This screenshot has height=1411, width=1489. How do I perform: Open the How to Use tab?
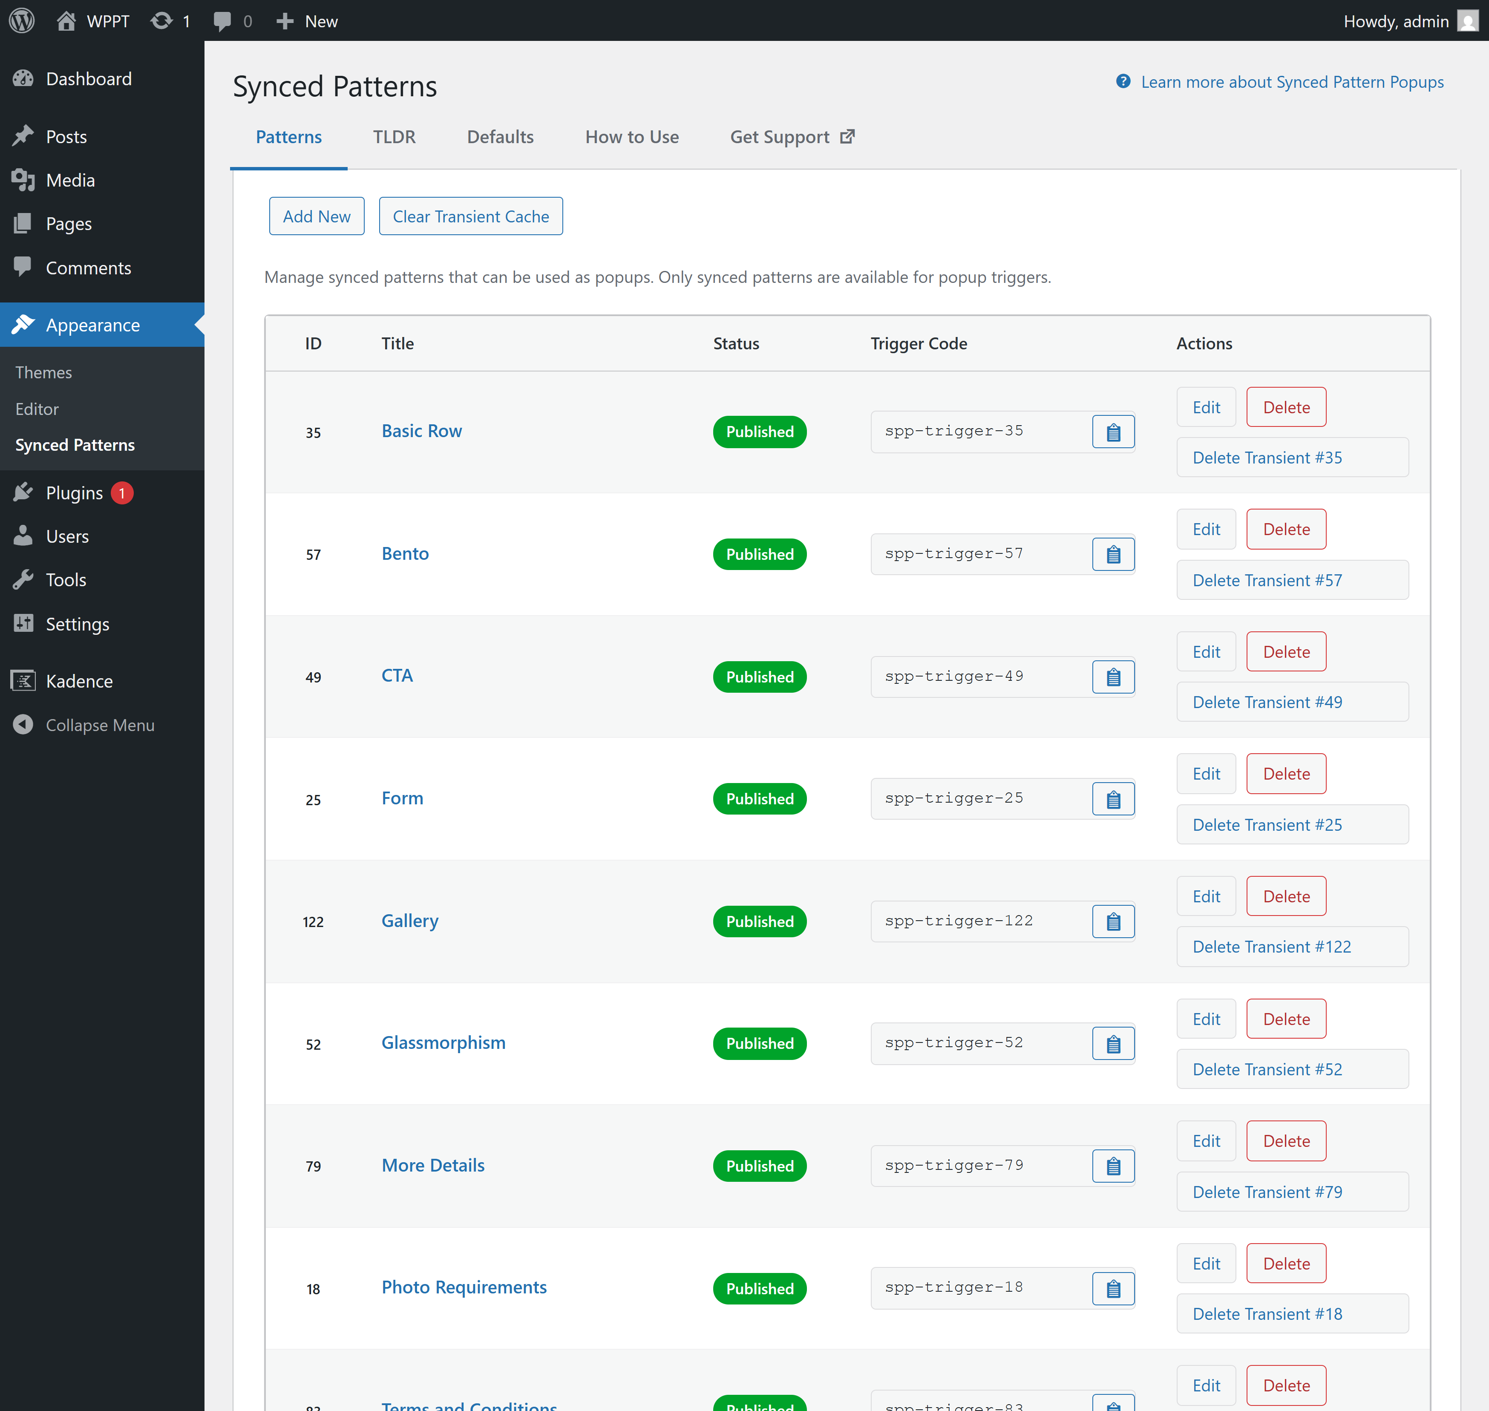pyautogui.click(x=632, y=137)
